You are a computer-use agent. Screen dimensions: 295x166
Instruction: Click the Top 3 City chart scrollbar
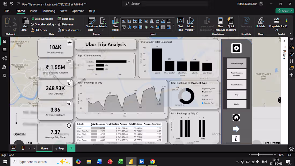click(x=133, y=62)
